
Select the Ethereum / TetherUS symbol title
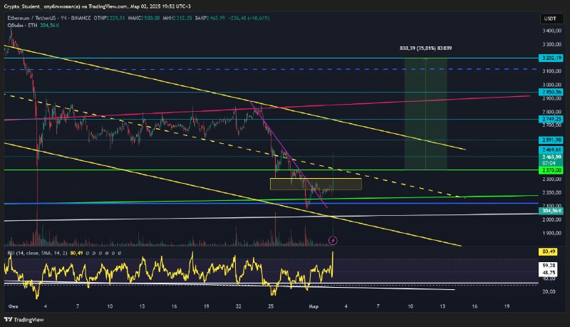pos(30,18)
